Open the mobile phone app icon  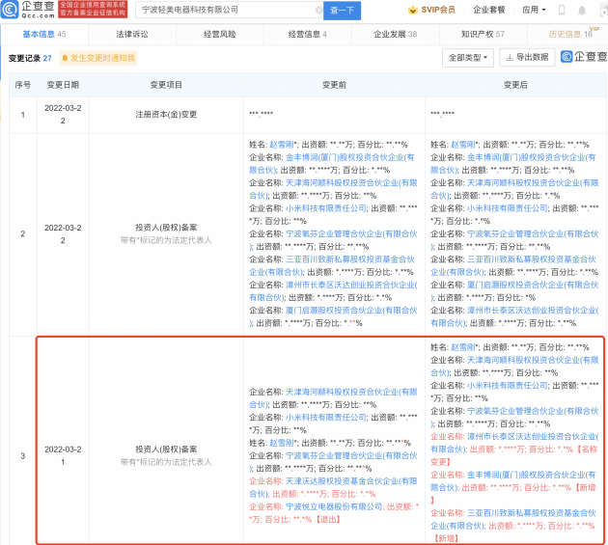click(x=561, y=10)
